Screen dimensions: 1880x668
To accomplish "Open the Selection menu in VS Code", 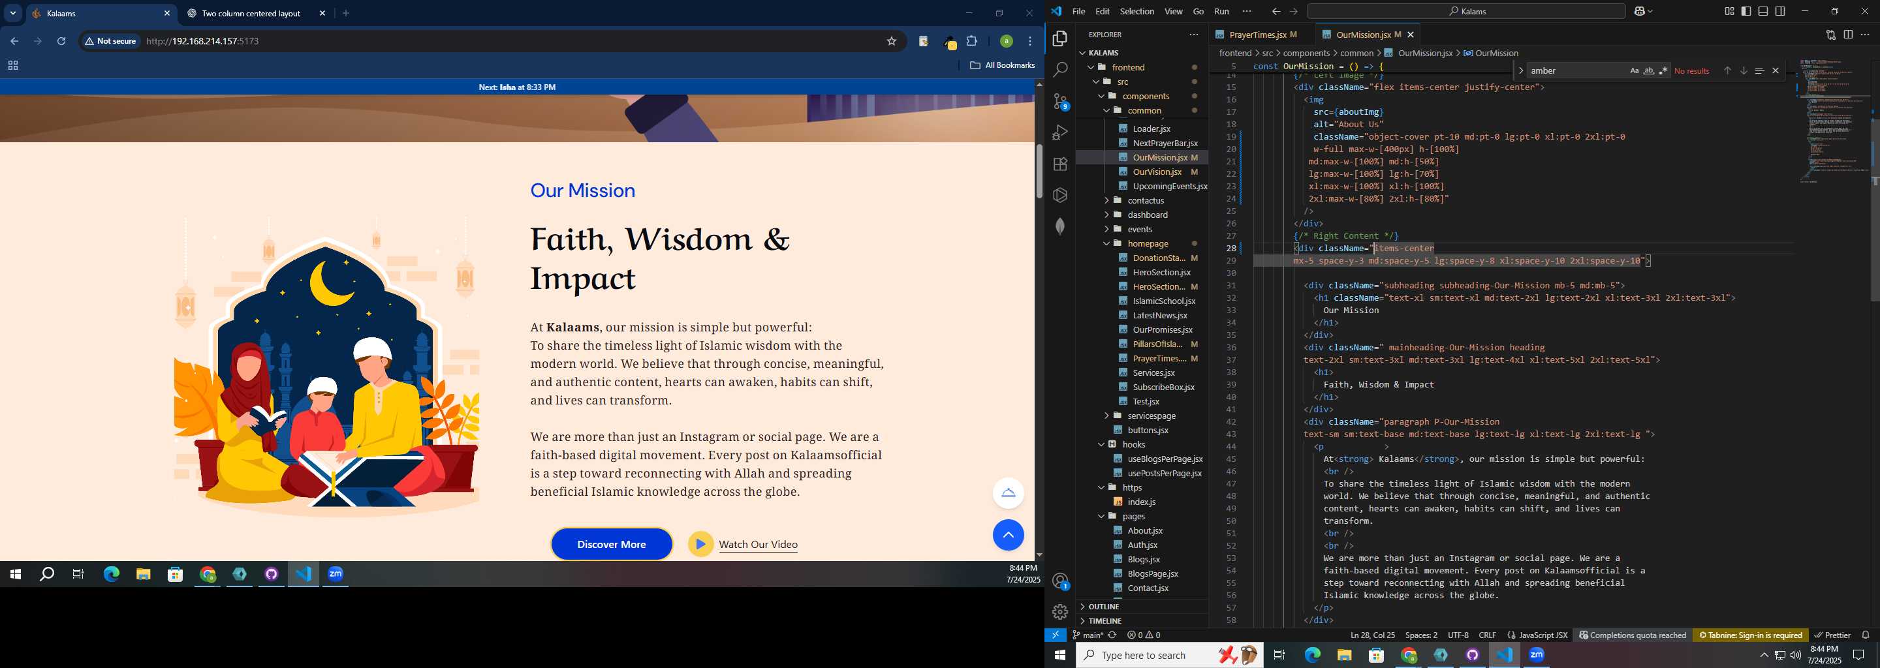I will pyautogui.click(x=1136, y=11).
